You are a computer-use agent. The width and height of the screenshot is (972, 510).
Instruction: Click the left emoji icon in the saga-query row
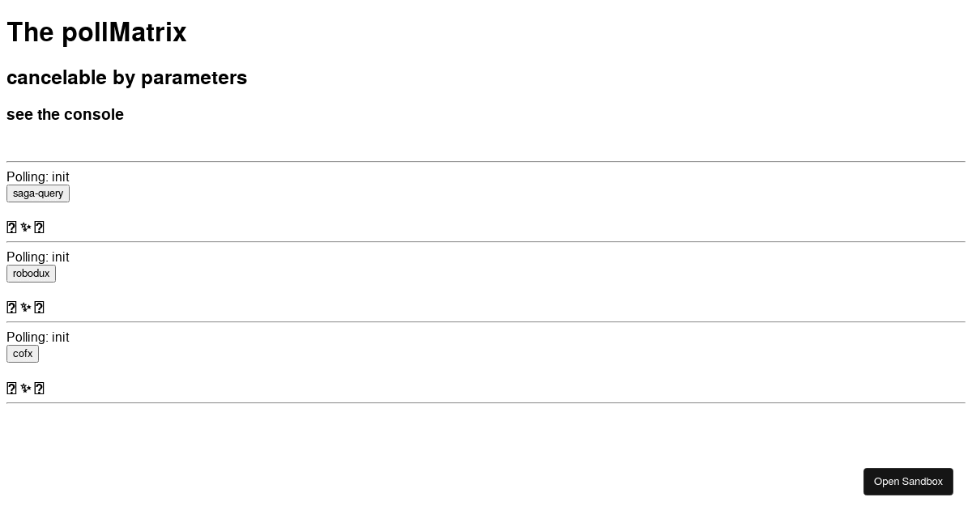pos(11,227)
